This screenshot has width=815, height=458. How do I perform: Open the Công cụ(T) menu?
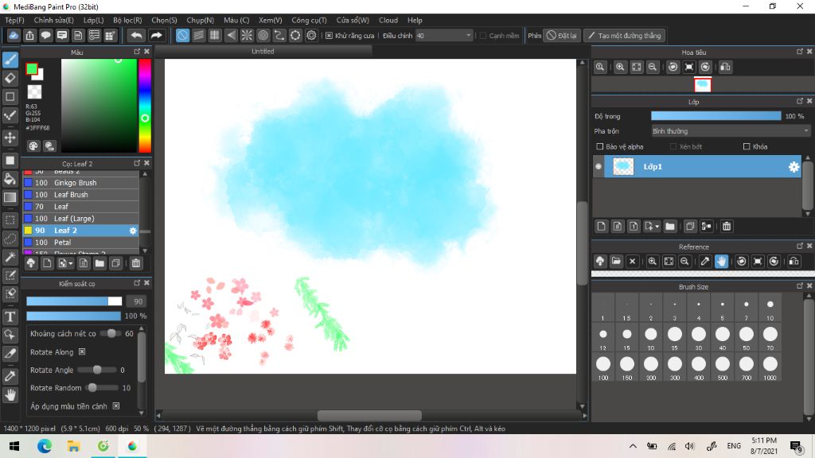[309, 20]
